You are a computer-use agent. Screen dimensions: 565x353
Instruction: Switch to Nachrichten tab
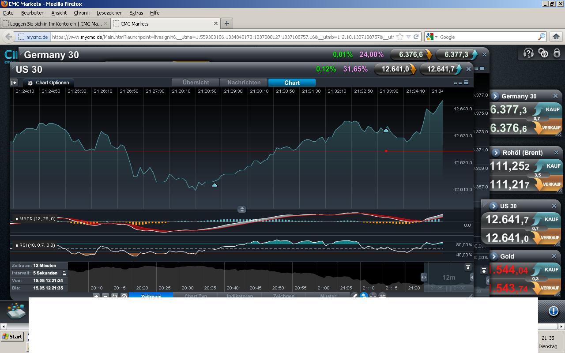pyautogui.click(x=244, y=83)
